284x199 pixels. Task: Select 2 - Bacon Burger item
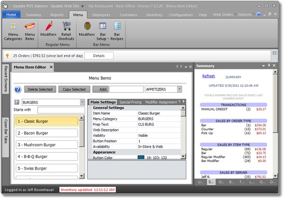click(47, 133)
